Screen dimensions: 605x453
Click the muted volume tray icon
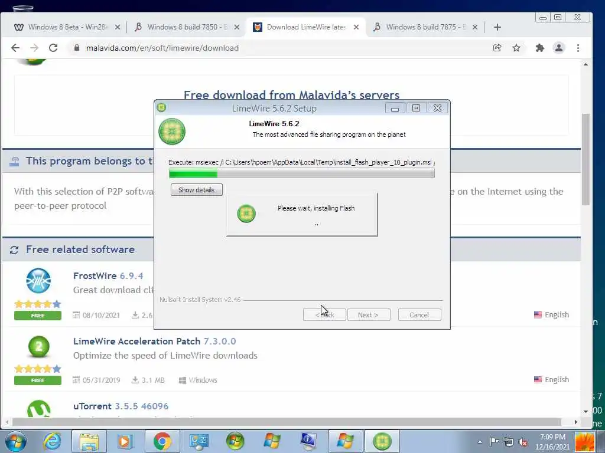click(523, 442)
